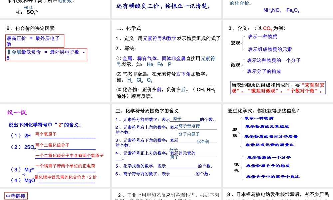Click item (1) 2H
The height and width of the screenshot is (200, 333).
(21, 136)
